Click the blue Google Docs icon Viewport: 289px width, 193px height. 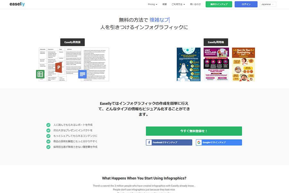[x=83, y=74]
